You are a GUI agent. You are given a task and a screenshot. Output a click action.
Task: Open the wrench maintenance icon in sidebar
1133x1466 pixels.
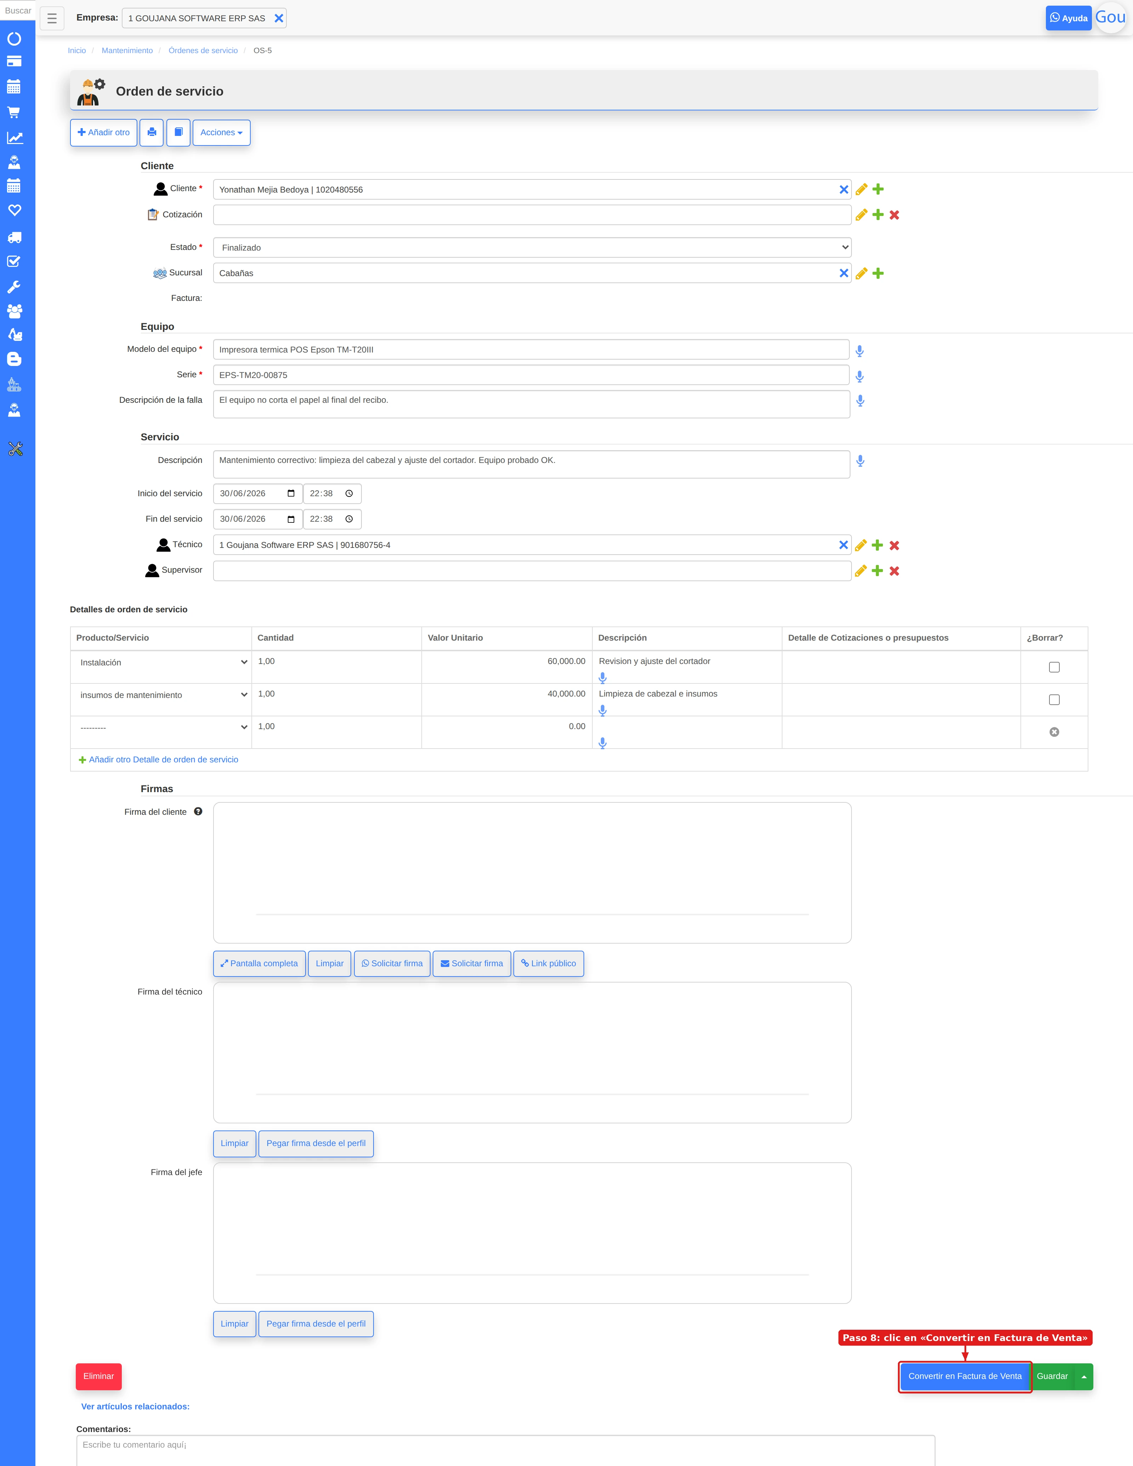coord(14,287)
